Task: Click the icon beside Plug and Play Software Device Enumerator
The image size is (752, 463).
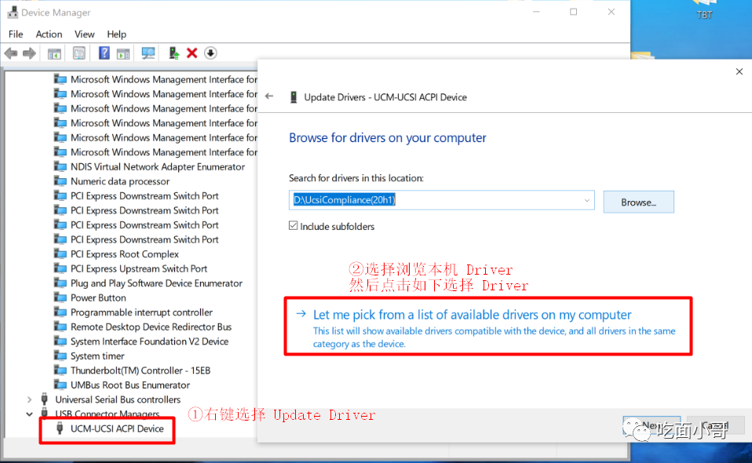Action: pos(60,283)
